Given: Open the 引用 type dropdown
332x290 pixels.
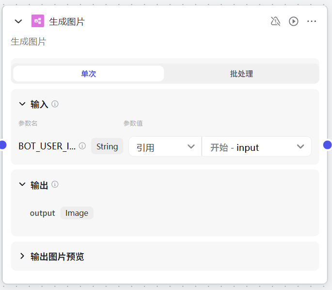Looking at the screenshot, I should (x=165, y=147).
